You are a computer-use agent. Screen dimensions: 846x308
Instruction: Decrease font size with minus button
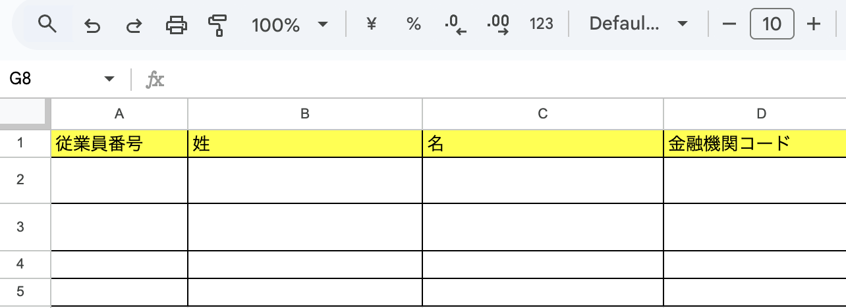click(x=729, y=24)
